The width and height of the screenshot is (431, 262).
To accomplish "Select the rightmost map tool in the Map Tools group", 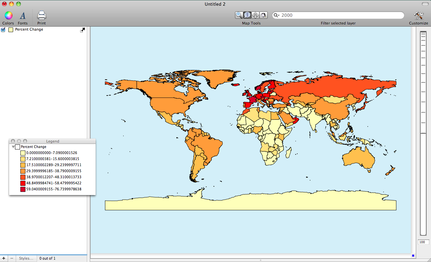I will 263,15.
